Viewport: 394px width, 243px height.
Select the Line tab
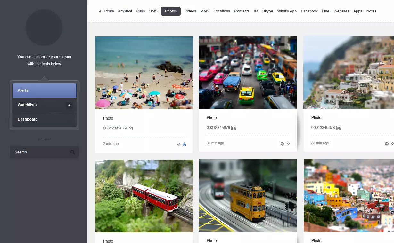pos(326,11)
